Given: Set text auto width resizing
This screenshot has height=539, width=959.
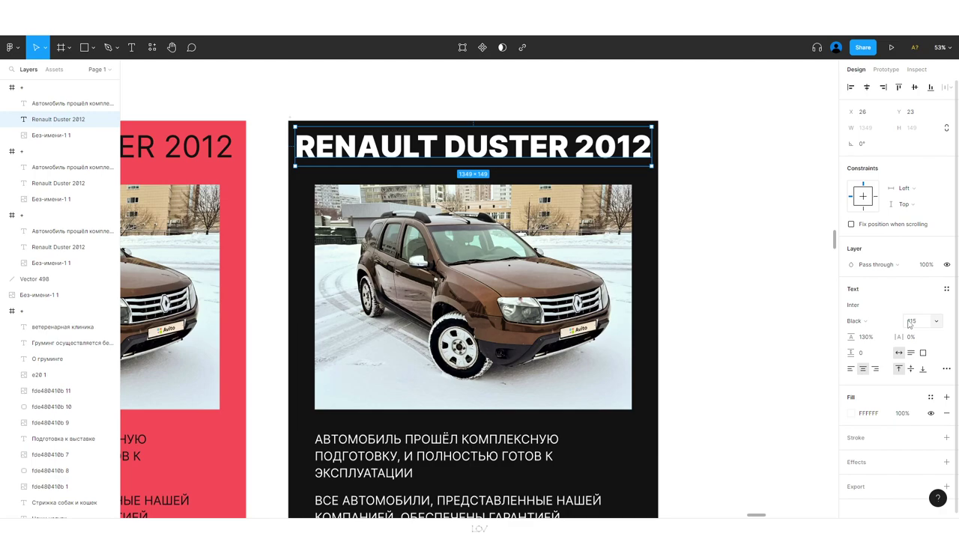Looking at the screenshot, I should (898, 353).
